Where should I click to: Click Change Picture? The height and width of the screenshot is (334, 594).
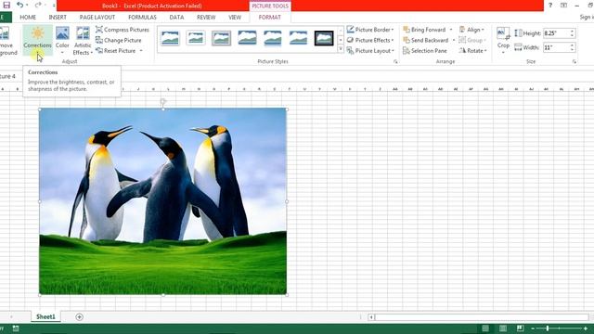119,40
